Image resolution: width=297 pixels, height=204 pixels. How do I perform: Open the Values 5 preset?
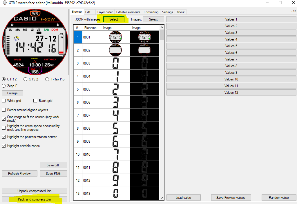pyautogui.click(x=231, y=46)
